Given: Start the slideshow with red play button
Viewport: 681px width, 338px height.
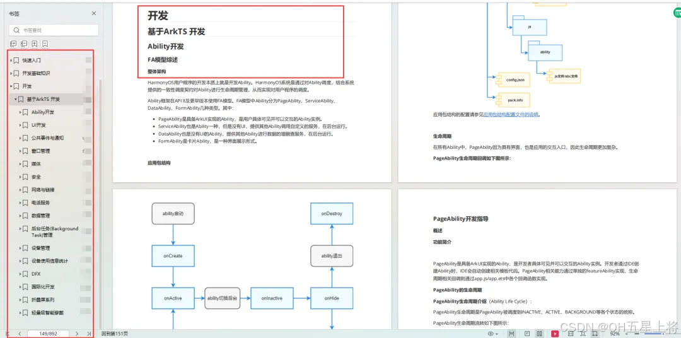Looking at the screenshot, I should [x=555, y=334].
